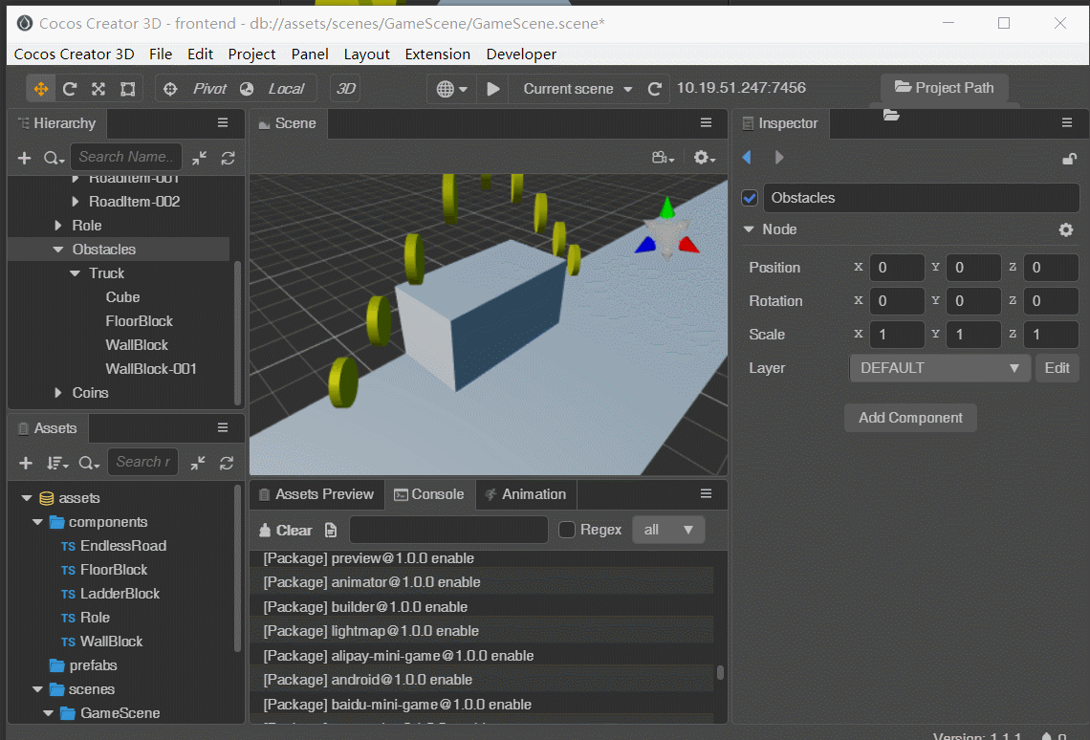Screen dimensions: 1090x740
Task: Click the play preview button
Action: pos(493,89)
